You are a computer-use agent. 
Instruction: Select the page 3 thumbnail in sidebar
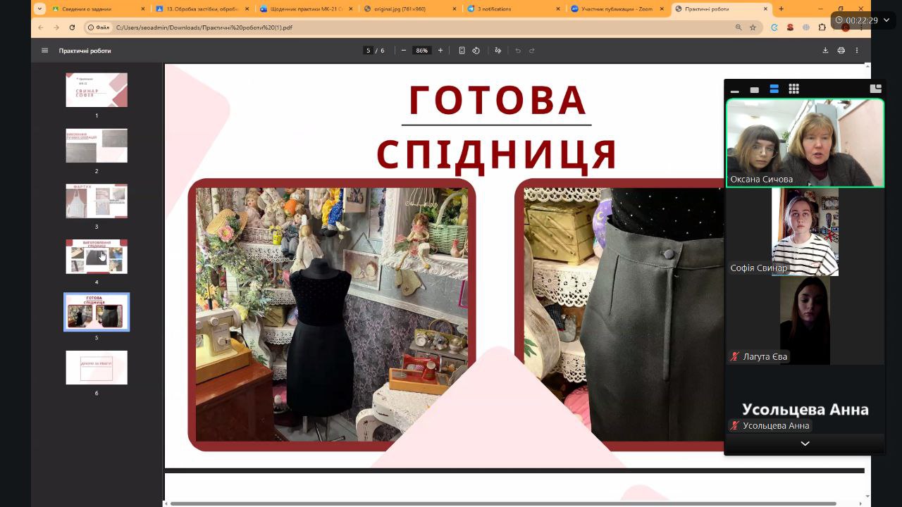tap(97, 201)
